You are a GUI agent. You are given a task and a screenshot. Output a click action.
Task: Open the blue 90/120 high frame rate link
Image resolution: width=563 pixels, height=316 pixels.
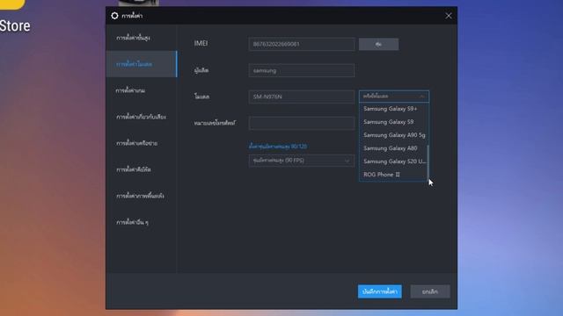point(278,147)
